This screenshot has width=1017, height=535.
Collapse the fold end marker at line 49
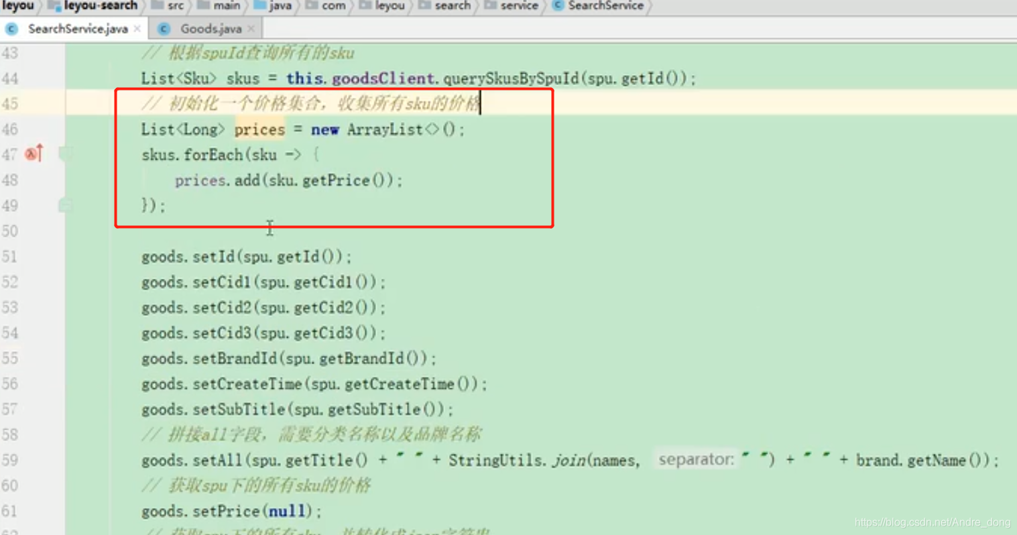65,205
